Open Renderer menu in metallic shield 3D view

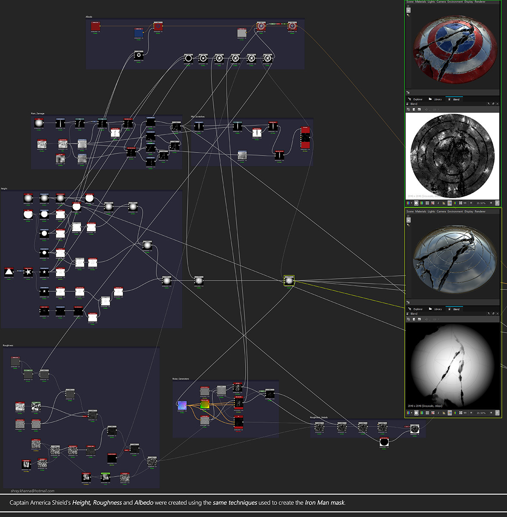pos(480,212)
